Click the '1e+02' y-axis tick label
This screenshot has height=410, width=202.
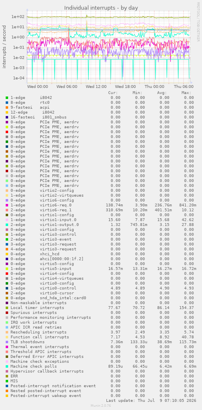18,17
